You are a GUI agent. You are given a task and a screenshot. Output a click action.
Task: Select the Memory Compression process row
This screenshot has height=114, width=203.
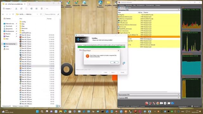point(149,19)
